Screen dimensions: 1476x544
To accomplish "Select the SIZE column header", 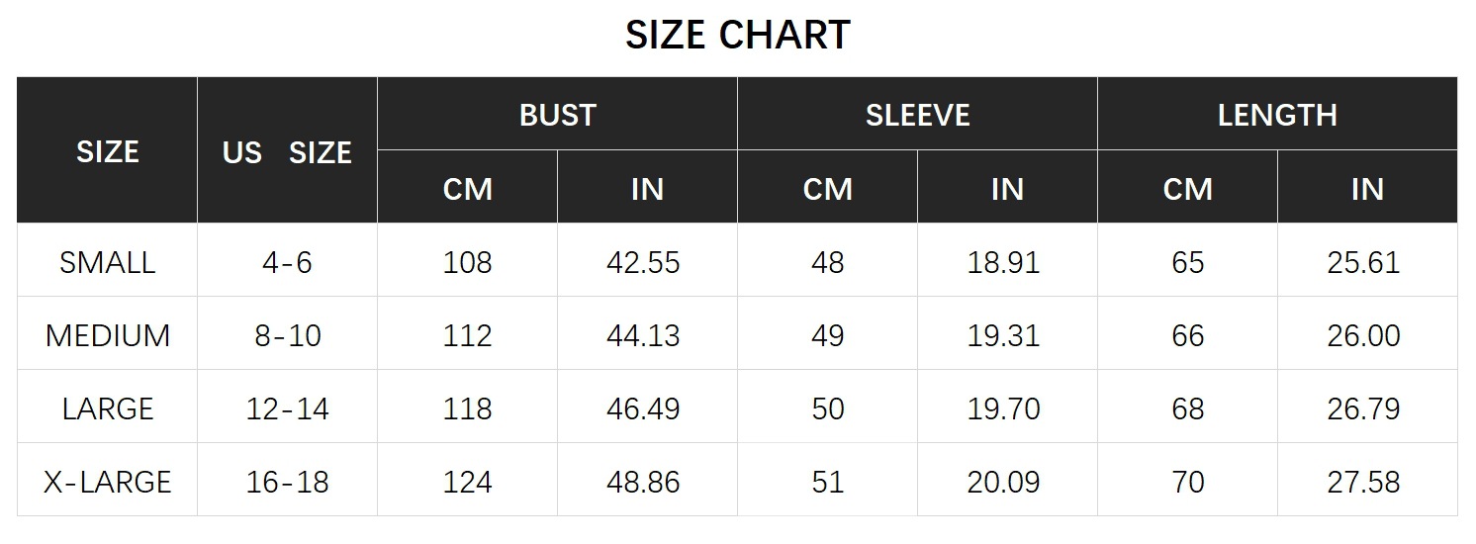I will [x=107, y=151].
